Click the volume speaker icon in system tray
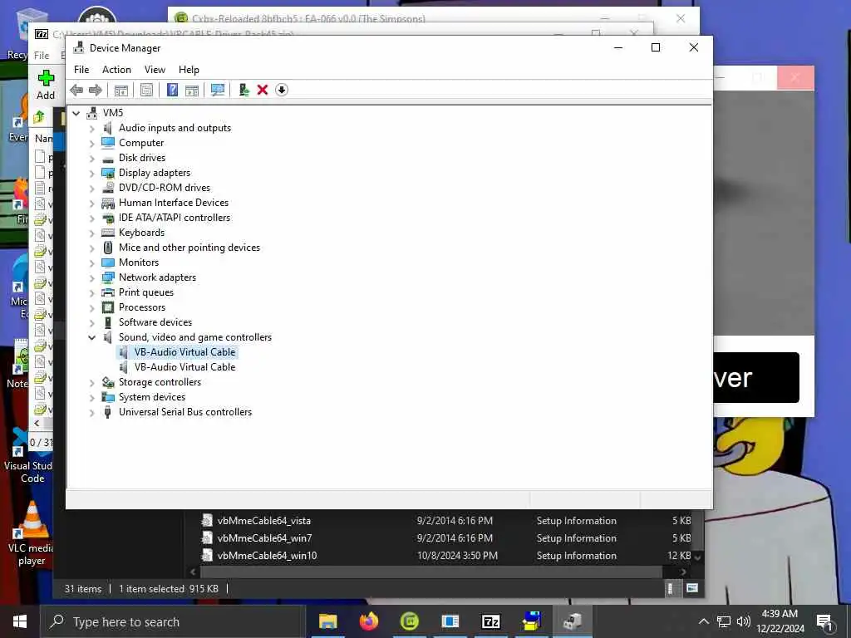 [744, 621]
